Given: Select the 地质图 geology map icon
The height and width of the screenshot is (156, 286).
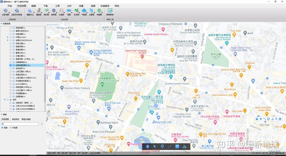Looking at the screenshot, I should click(x=54, y=11).
